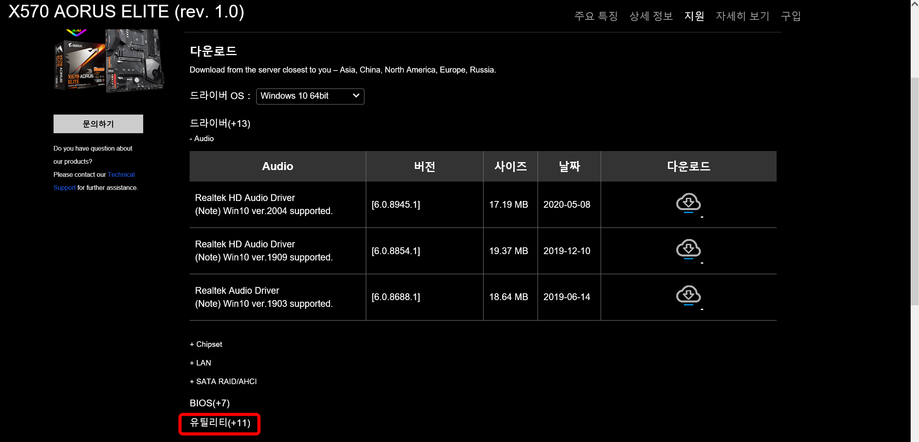Expand the LAN driver section
The height and width of the screenshot is (442, 919).
(200, 363)
